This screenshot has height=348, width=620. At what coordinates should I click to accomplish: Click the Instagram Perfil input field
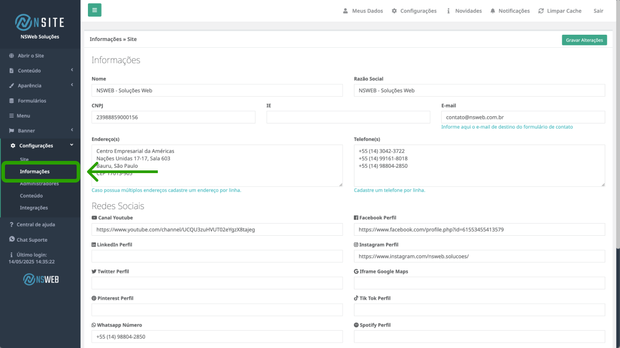479,256
